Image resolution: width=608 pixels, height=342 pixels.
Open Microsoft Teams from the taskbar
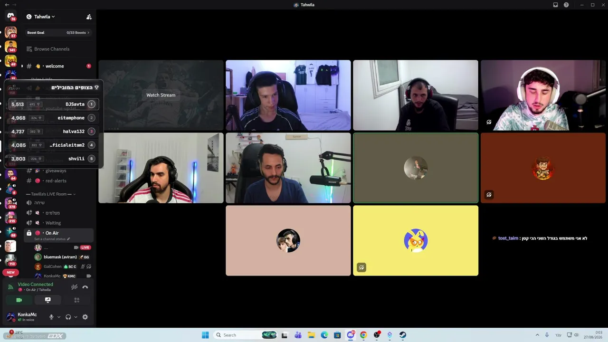(x=298, y=335)
